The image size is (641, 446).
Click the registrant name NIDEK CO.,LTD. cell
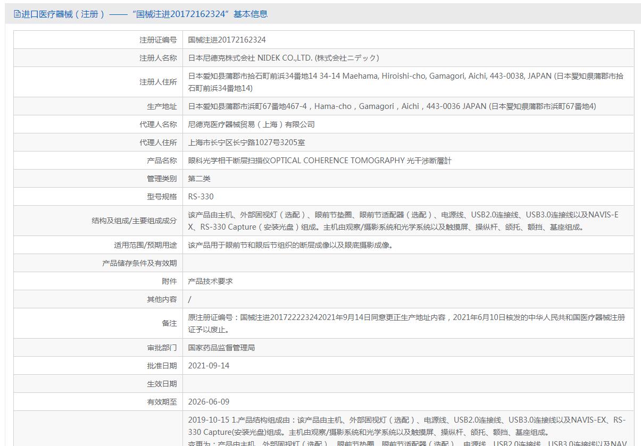pos(284,58)
